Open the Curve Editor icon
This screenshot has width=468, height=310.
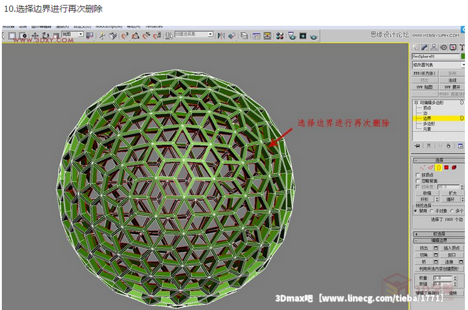pyautogui.click(x=256, y=36)
